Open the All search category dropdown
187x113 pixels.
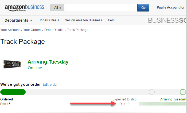57,8
